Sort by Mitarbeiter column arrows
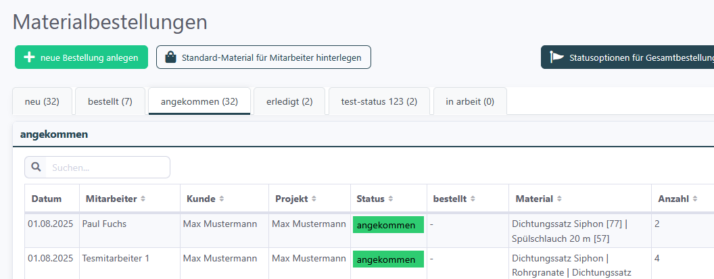 pos(143,199)
